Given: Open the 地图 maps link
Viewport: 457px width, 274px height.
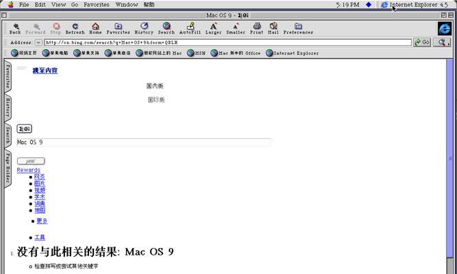Looking at the screenshot, I should (x=40, y=210).
